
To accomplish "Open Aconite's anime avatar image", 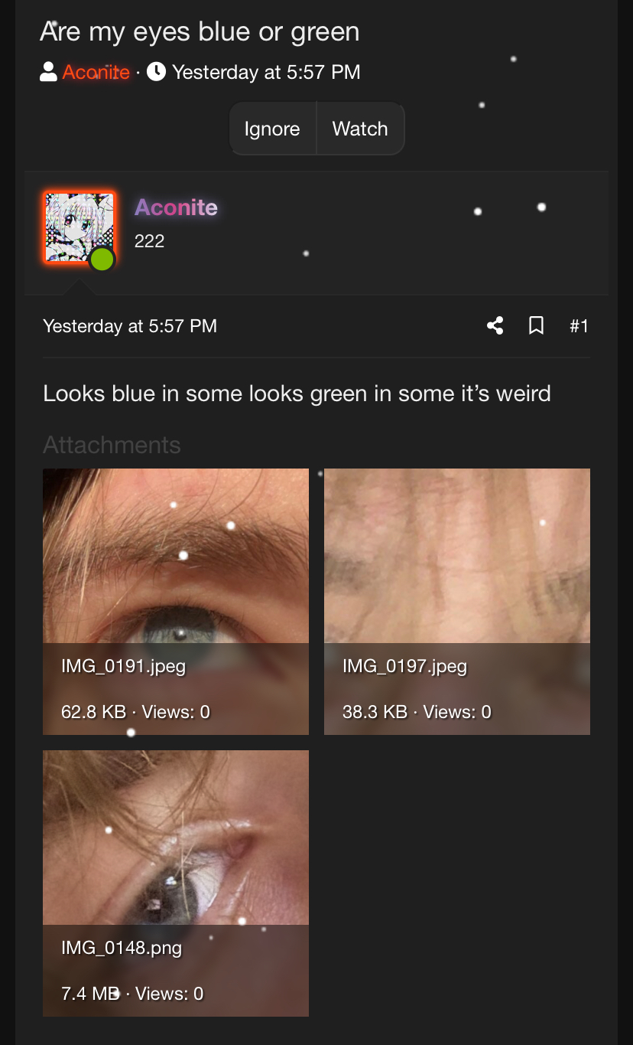I will (79, 227).
